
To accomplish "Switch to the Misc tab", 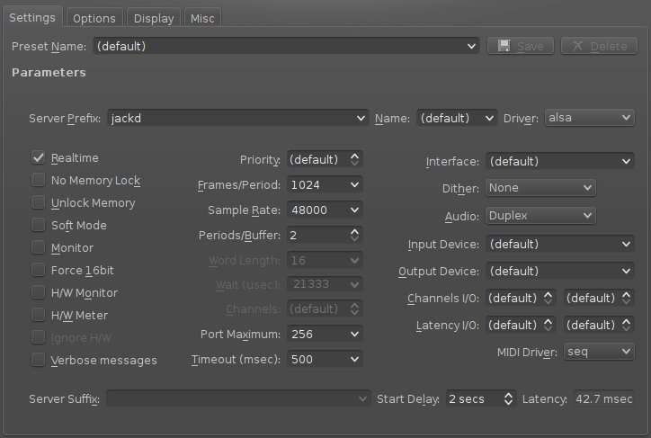I will [x=202, y=18].
